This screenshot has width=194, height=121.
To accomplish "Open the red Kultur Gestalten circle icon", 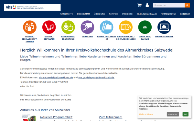I will pyautogui.click(x=49, y=27).
